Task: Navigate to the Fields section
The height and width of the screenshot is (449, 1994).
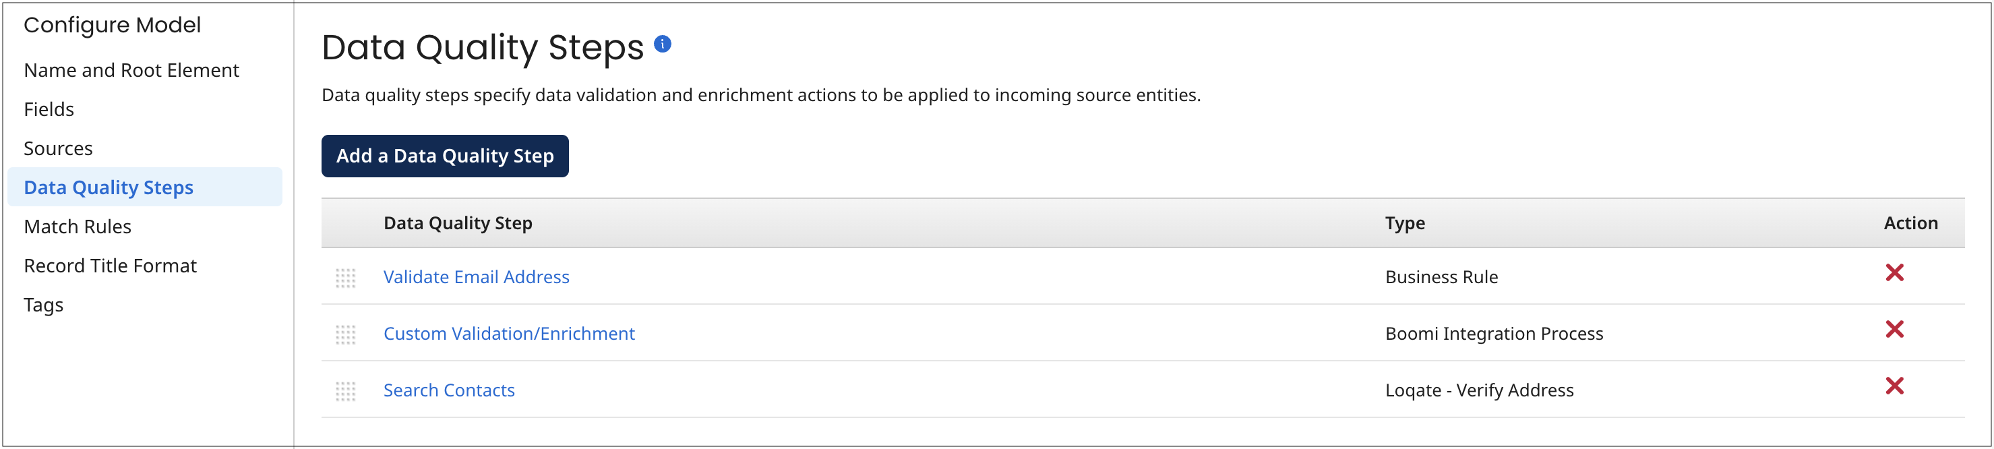Action: 49,109
